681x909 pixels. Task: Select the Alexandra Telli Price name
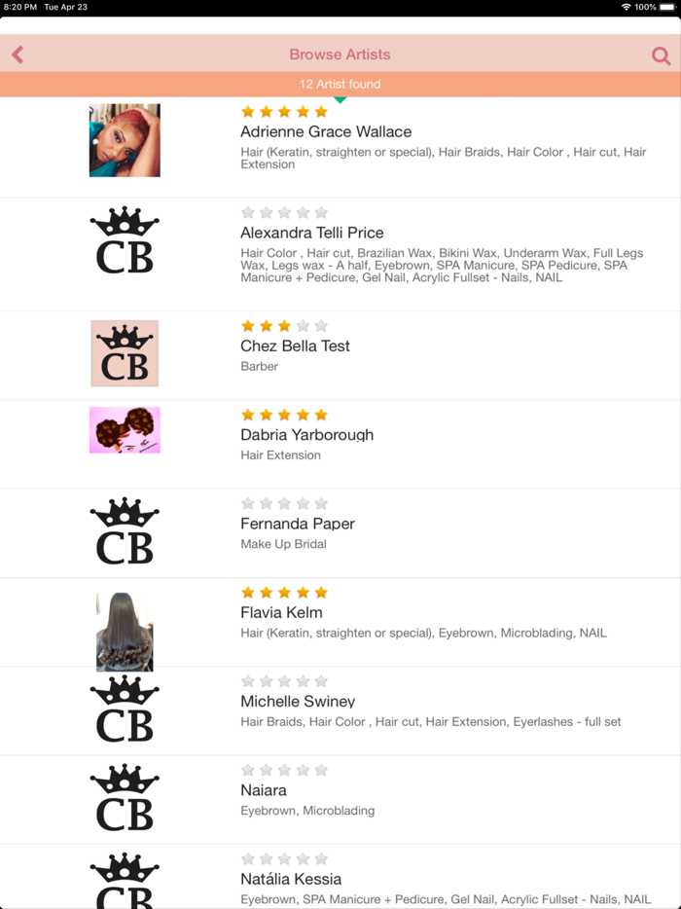(312, 234)
